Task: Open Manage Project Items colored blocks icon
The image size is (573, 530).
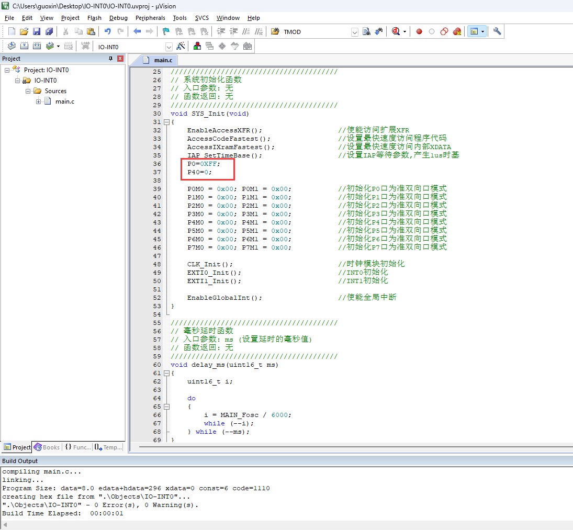Action: (197, 46)
